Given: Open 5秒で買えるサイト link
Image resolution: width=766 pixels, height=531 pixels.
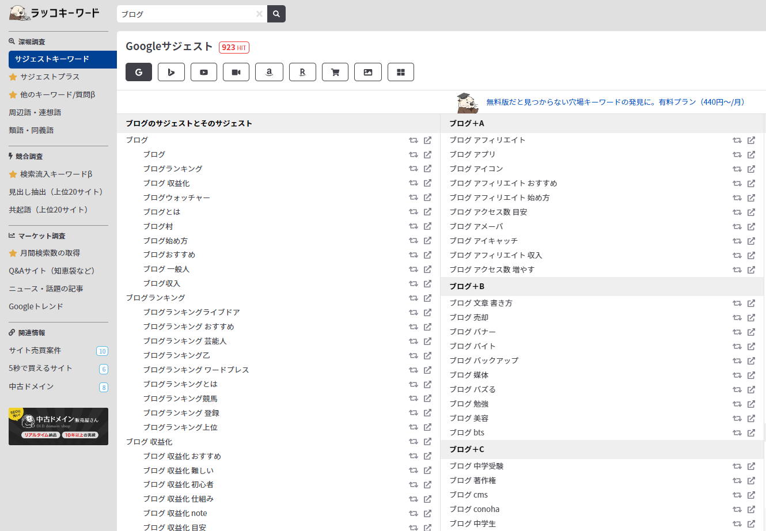Looking at the screenshot, I should tap(41, 368).
